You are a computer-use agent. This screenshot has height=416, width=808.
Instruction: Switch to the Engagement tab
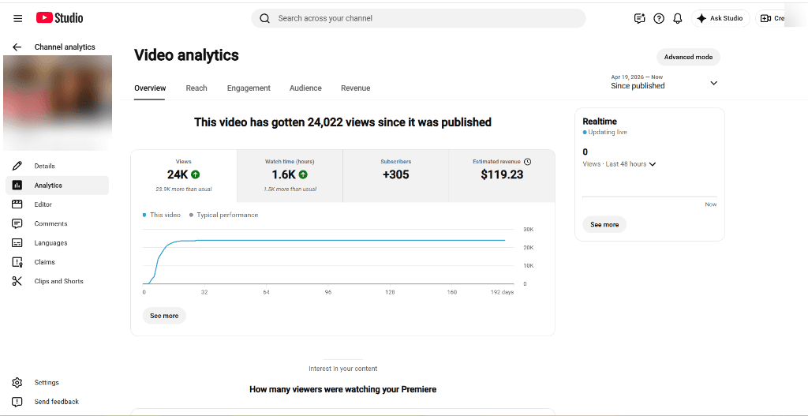point(249,88)
